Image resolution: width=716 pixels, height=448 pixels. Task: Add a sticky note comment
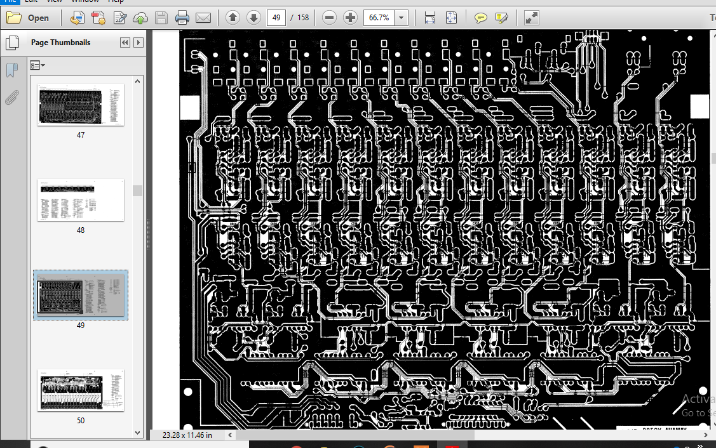coord(480,18)
